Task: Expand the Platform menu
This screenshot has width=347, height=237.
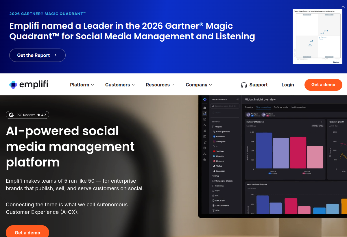Action: pos(82,85)
